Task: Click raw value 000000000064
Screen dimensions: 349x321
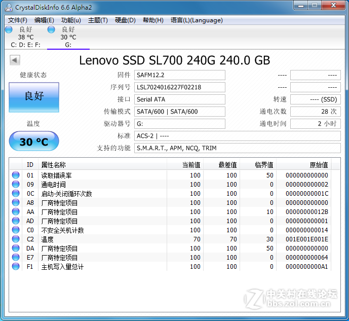Action: 307,258
